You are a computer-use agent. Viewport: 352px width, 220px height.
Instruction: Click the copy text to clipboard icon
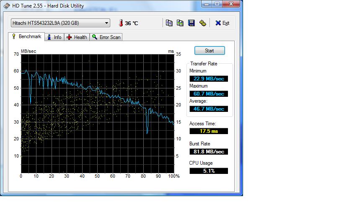(x=169, y=23)
